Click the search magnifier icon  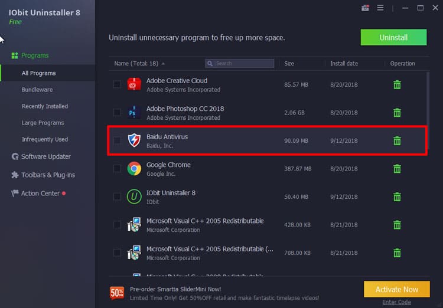(x=210, y=64)
